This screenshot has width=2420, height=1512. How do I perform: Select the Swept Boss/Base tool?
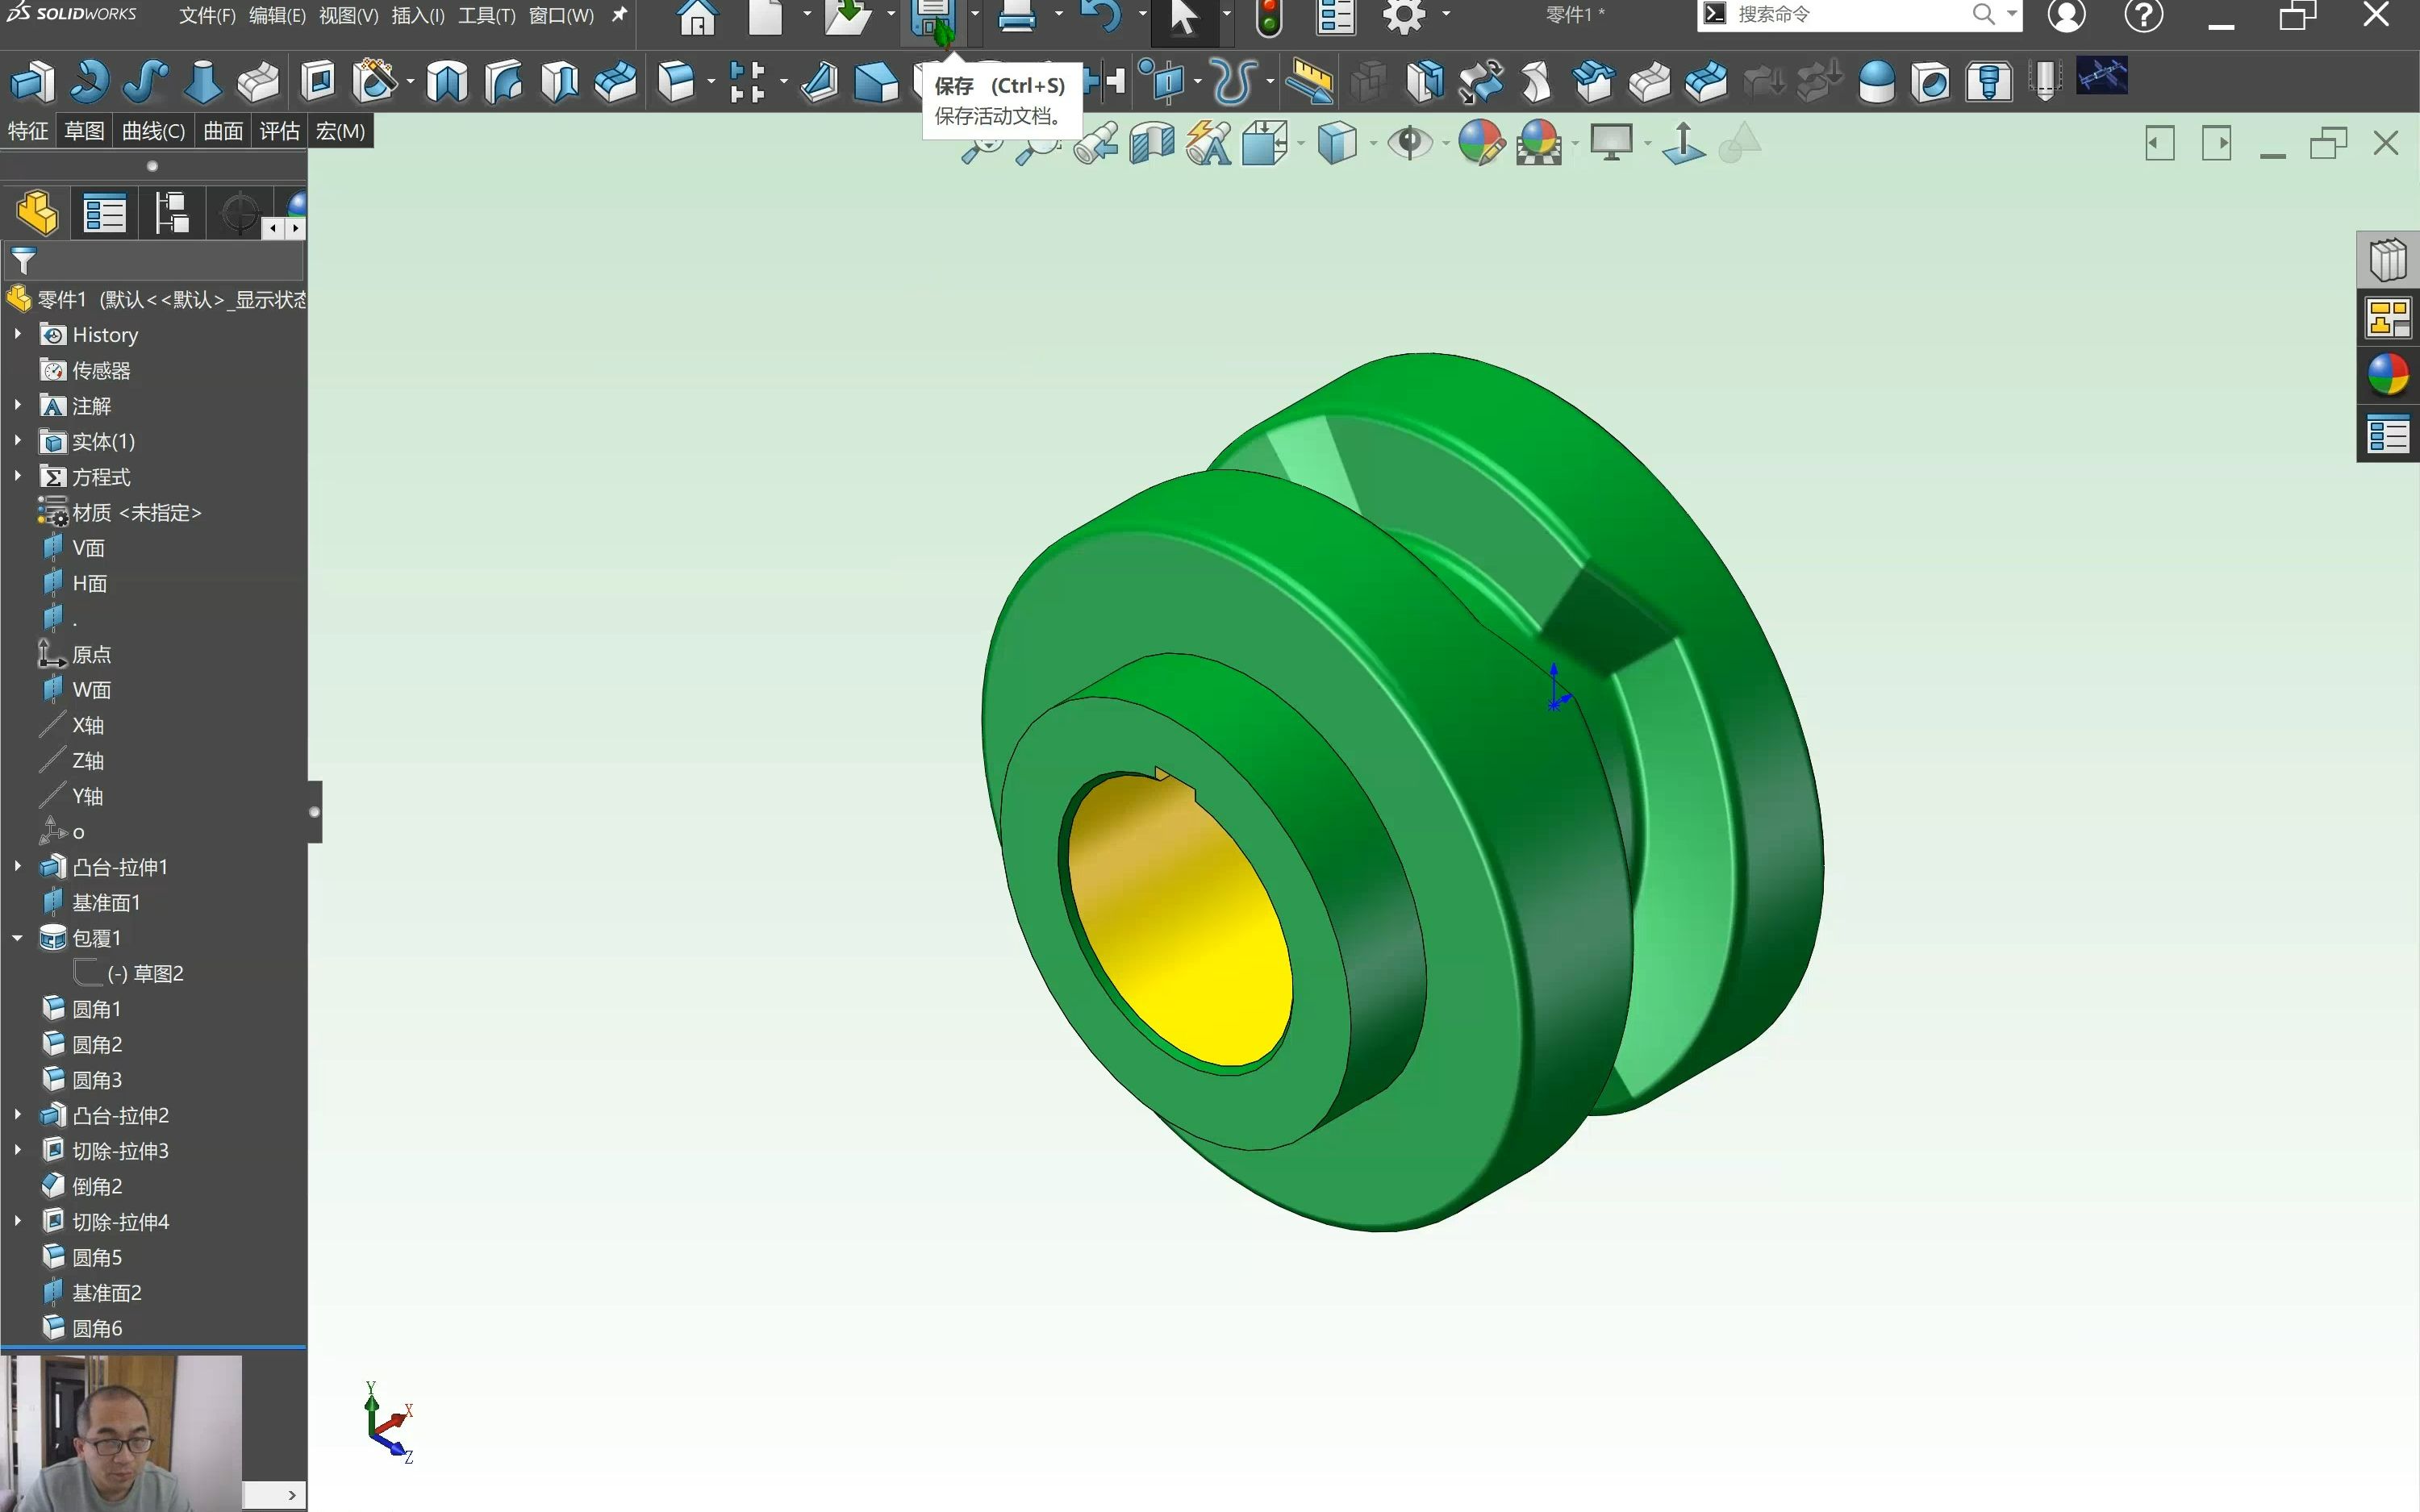pyautogui.click(x=144, y=81)
